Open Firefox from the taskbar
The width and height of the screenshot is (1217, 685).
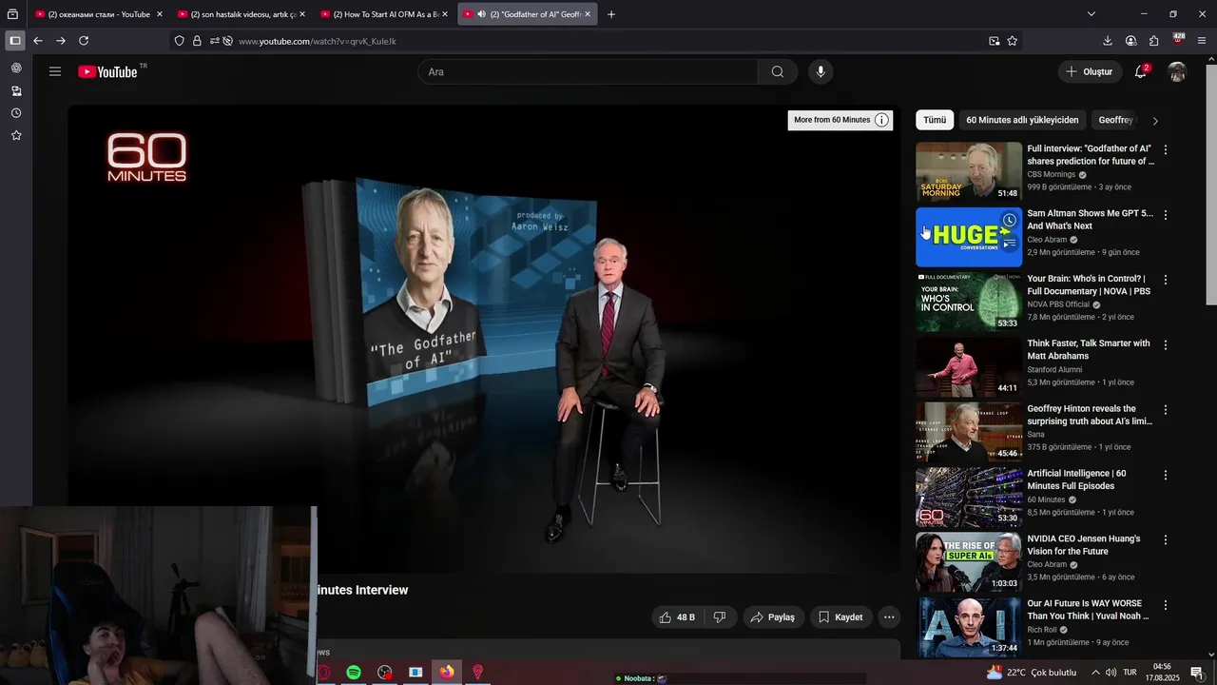447,673
